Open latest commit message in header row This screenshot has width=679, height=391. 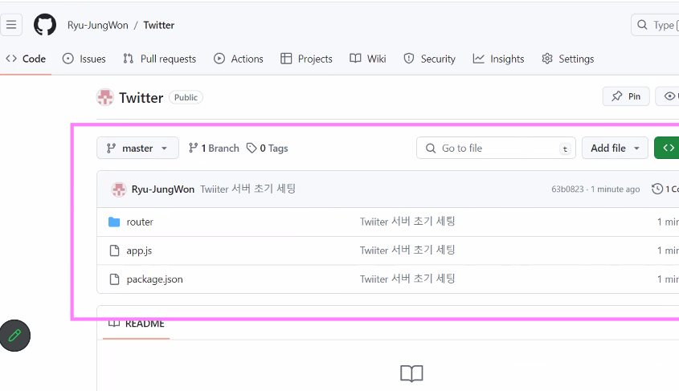tap(247, 189)
